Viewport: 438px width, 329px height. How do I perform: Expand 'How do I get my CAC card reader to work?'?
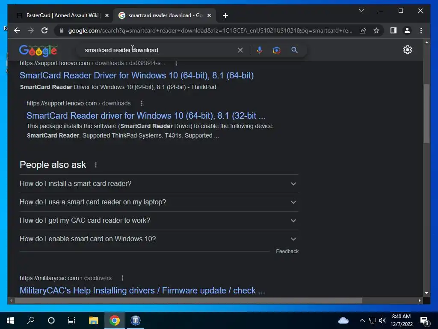(x=159, y=221)
